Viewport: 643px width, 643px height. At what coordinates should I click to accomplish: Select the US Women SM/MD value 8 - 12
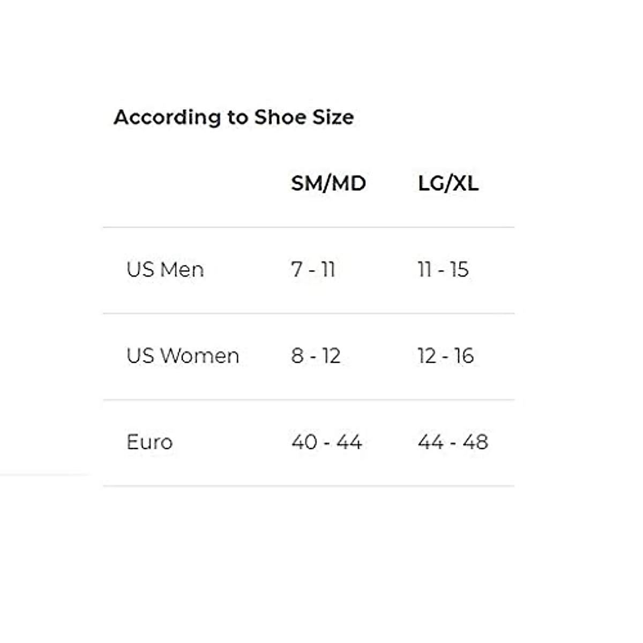(x=316, y=356)
